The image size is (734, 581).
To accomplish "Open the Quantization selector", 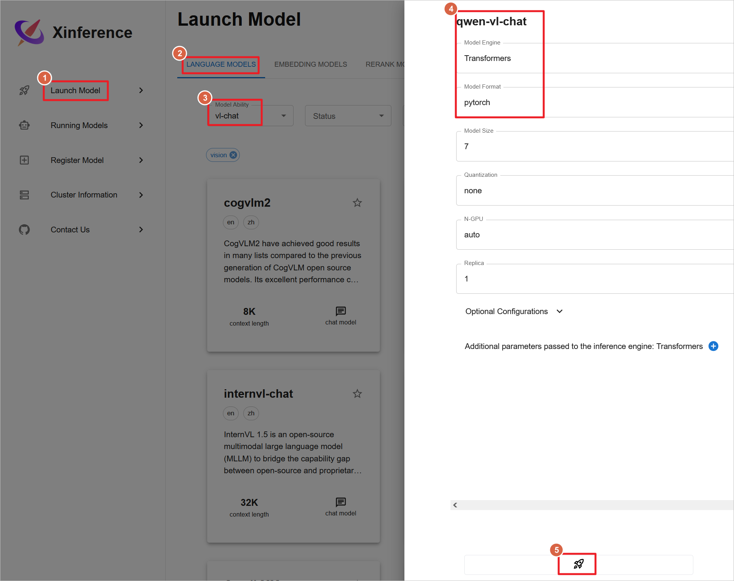I will coord(595,191).
